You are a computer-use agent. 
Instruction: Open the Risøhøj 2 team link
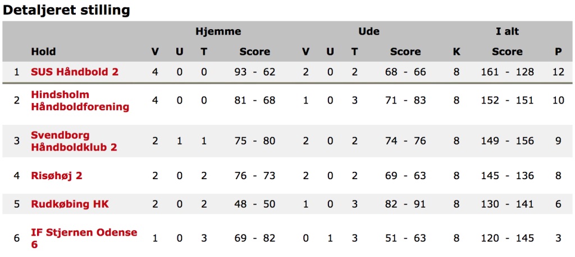(x=57, y=176)
